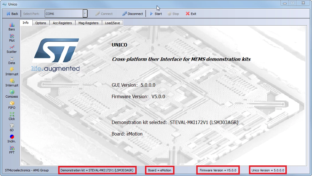Click status bar 'Board = eMotion'

[x=160, y=170]
